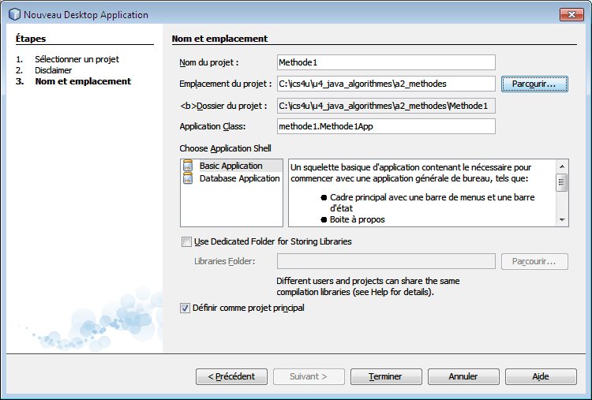The width and height of the screenshot is (592, 400).
Task: Click the Nom du projet text field
Action: 386,62
